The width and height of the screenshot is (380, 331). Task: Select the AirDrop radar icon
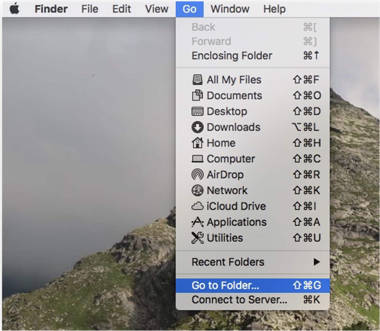(x=197, y=175)
